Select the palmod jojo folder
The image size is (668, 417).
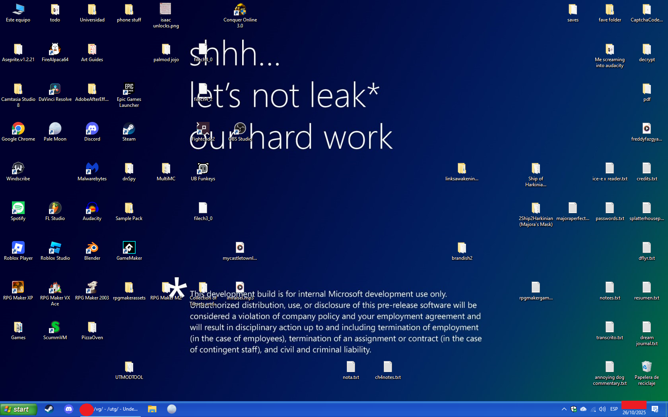point(166,52)
